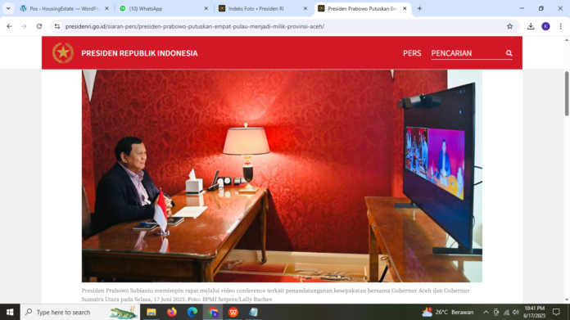Expand the tab search dropdown arrow

8,8
